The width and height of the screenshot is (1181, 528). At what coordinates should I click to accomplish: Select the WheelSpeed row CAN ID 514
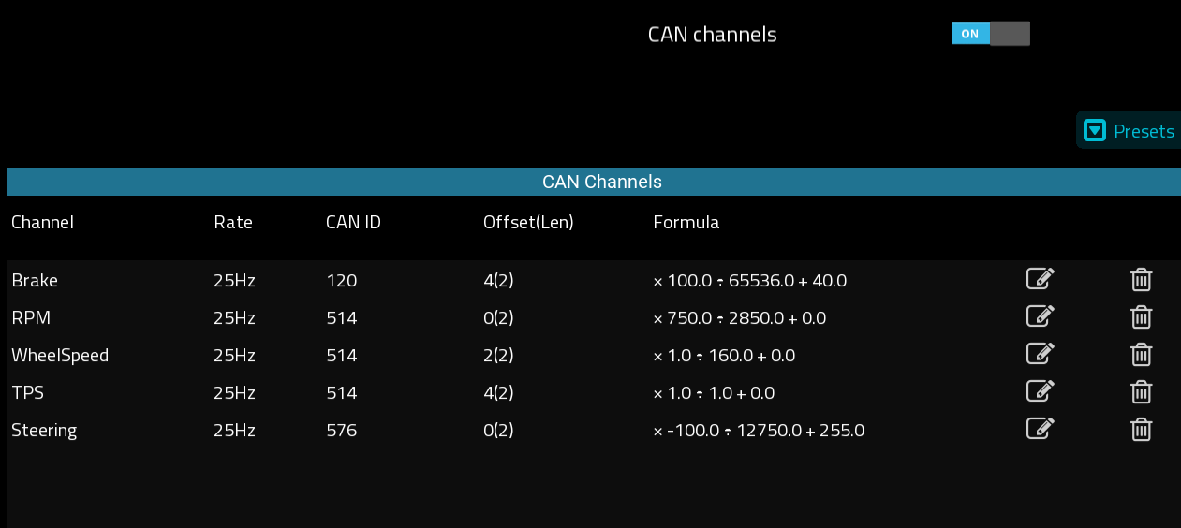pyautogui.click(x=341, y=356)
